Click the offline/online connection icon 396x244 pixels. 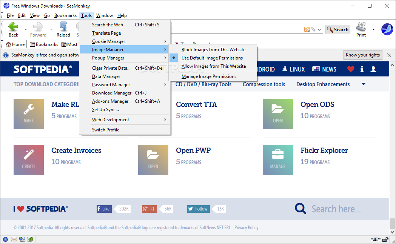tap(376, 239)
